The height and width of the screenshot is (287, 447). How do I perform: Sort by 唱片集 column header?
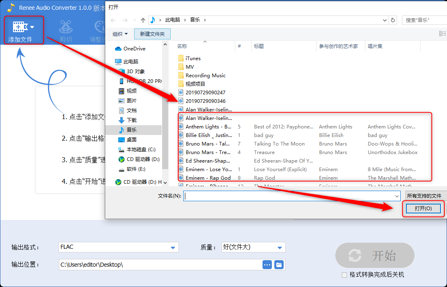click(x=375, y=46)
